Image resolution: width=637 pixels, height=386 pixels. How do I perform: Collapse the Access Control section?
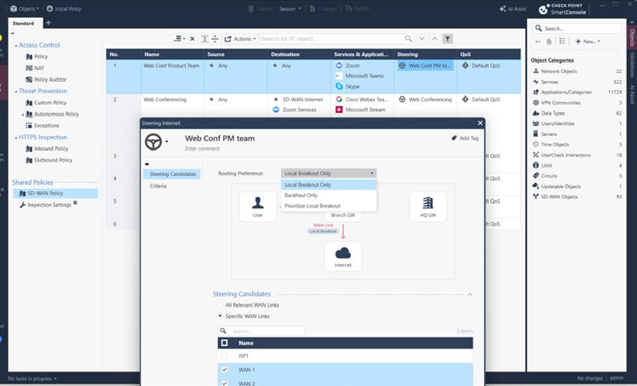tap(16, 46)
